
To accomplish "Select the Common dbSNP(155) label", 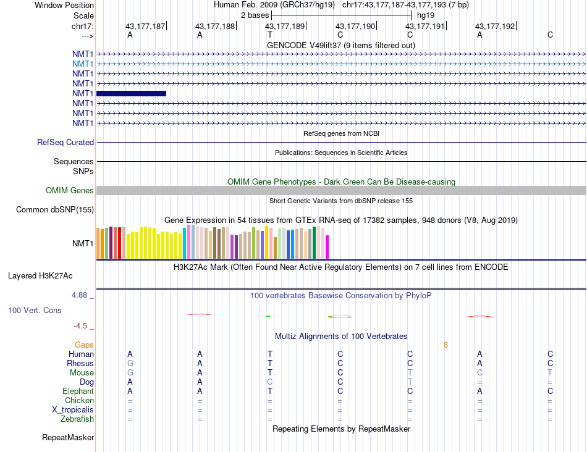I will pos(55,209).
